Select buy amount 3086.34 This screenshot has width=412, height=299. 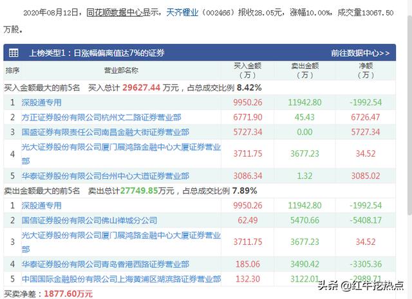(247, 176)
